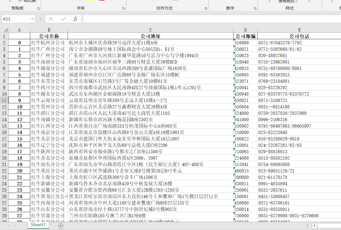341x230 pixels.
Task: Click the formula bar cancel X icon
Action: point(51,19)
